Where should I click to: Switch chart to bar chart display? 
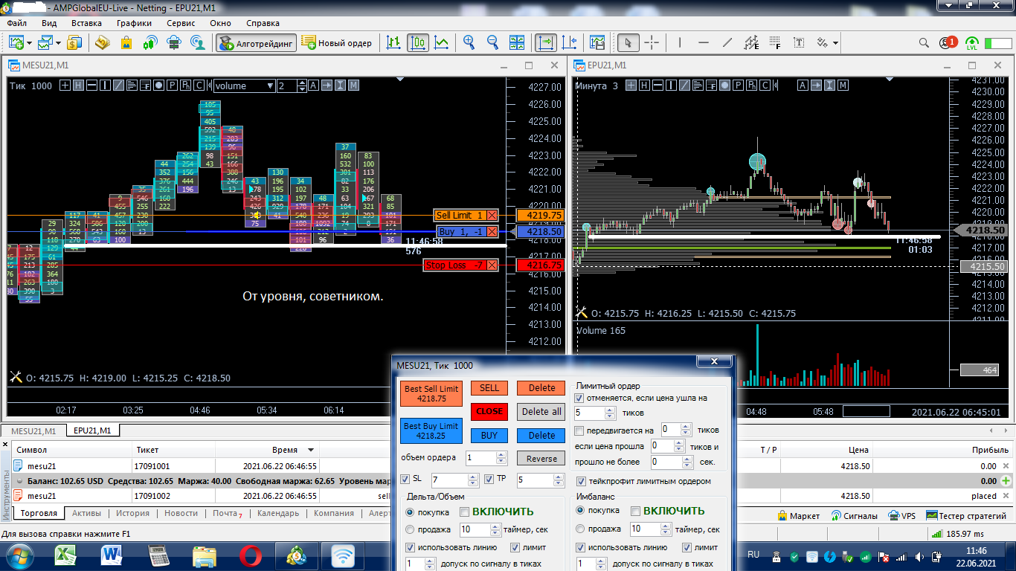pos(394,42)
